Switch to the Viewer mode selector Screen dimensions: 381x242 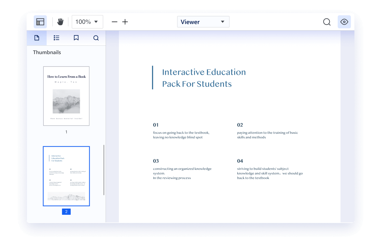point(203,22)
